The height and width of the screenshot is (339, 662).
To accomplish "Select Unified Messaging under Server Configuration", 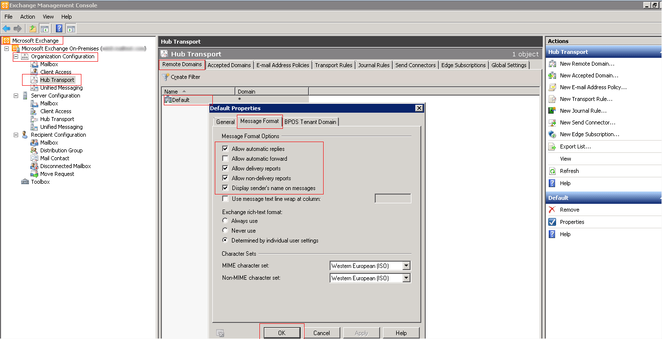I will (61, 127).
